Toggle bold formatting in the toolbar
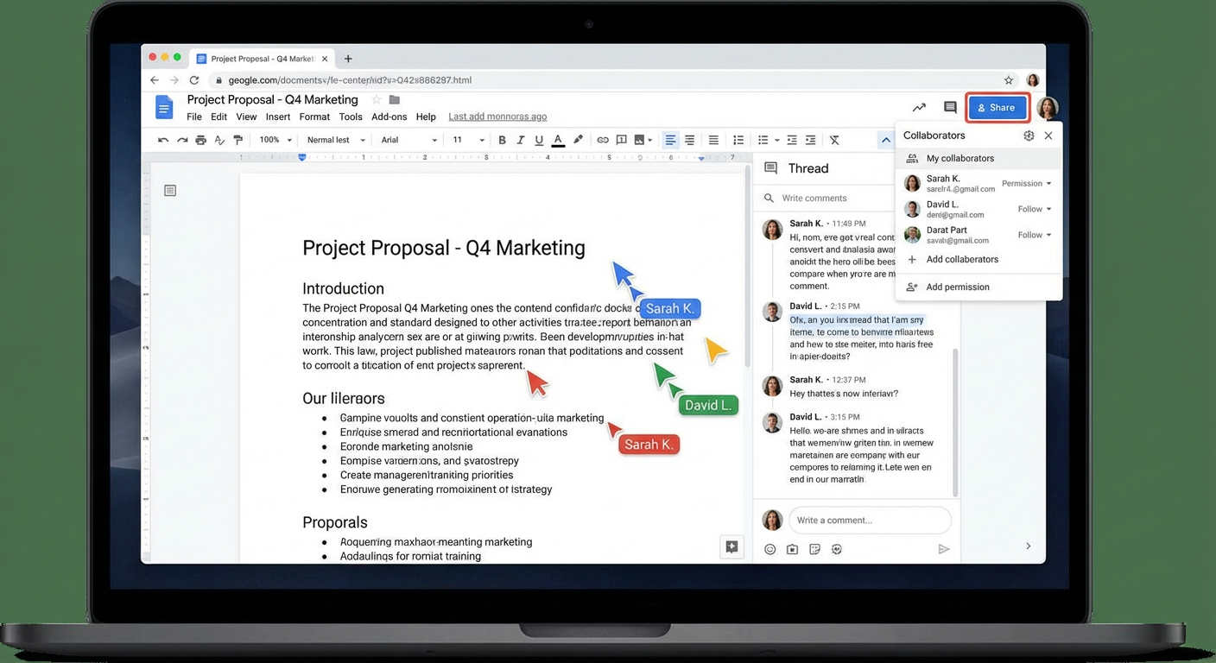The height and width of the screenshot is (663, 1216). [503, 139]
